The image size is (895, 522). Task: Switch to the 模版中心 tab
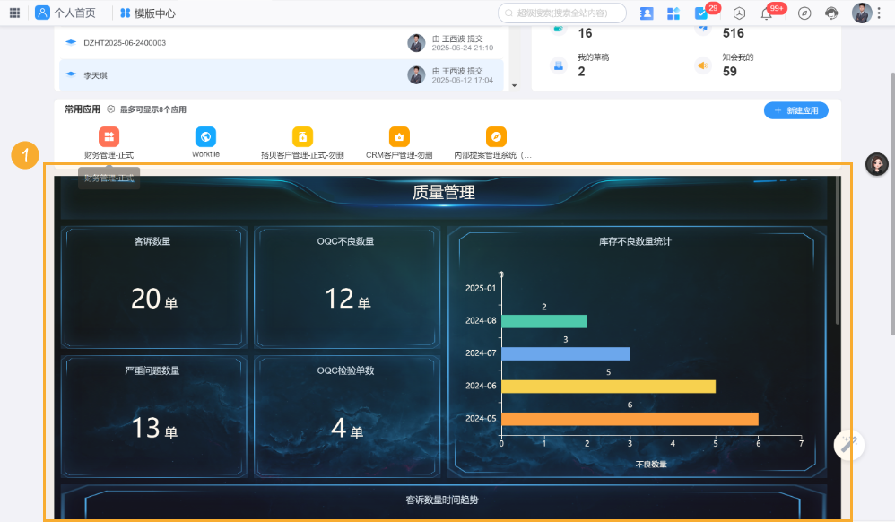[x=149, y=13]
